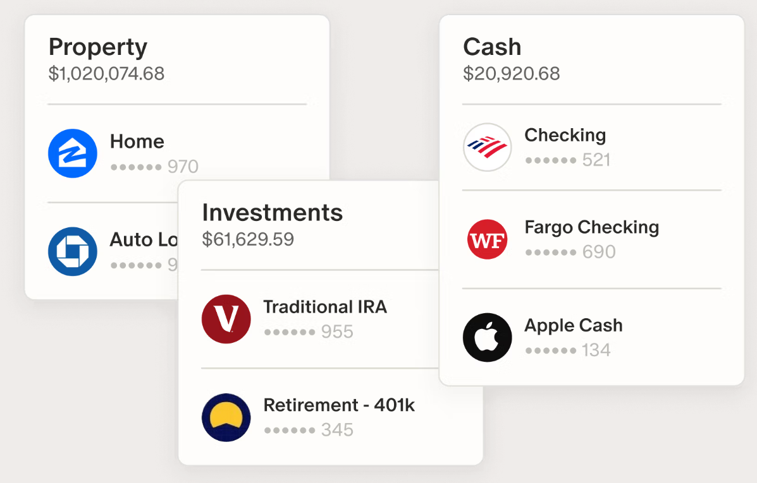Click the masked account number ending 521
The height and width of the screenshot is (483, 757).
[x=567, y=160]
